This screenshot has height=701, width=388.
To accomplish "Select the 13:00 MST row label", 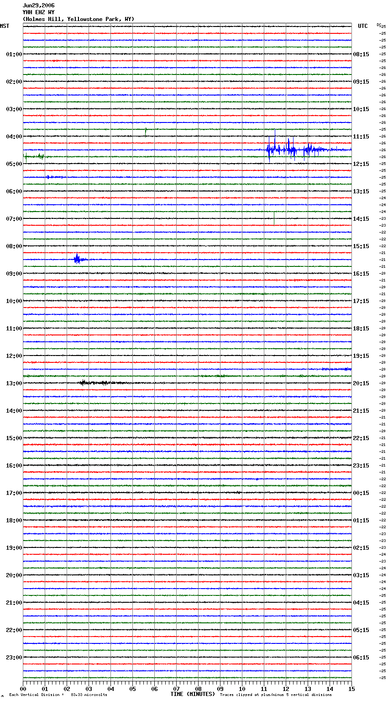I will 14,383.
